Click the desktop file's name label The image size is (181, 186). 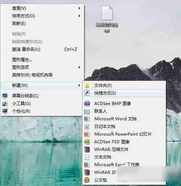107,28
